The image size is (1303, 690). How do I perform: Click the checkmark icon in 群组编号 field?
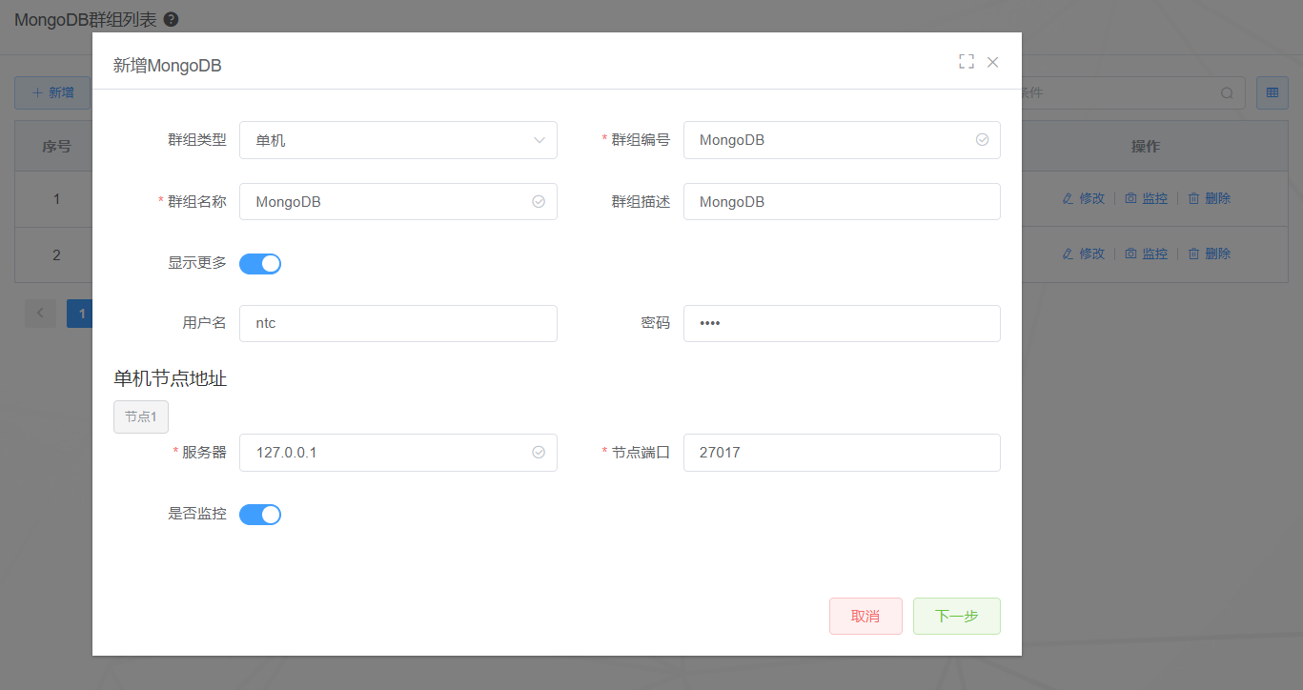[x=982, y=140]
